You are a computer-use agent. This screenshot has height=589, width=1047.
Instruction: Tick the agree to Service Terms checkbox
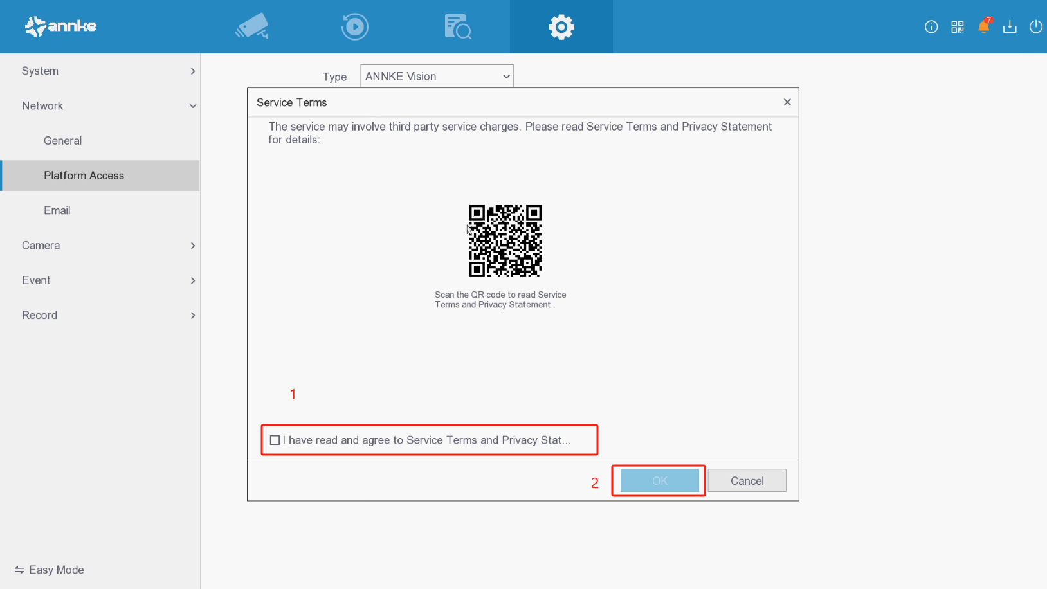pos(275,440)
